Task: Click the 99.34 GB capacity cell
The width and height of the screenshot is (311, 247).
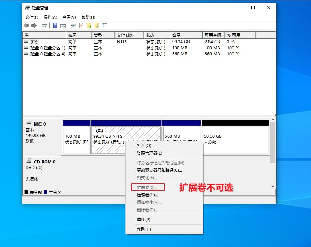Action: (x=181, y=42)
